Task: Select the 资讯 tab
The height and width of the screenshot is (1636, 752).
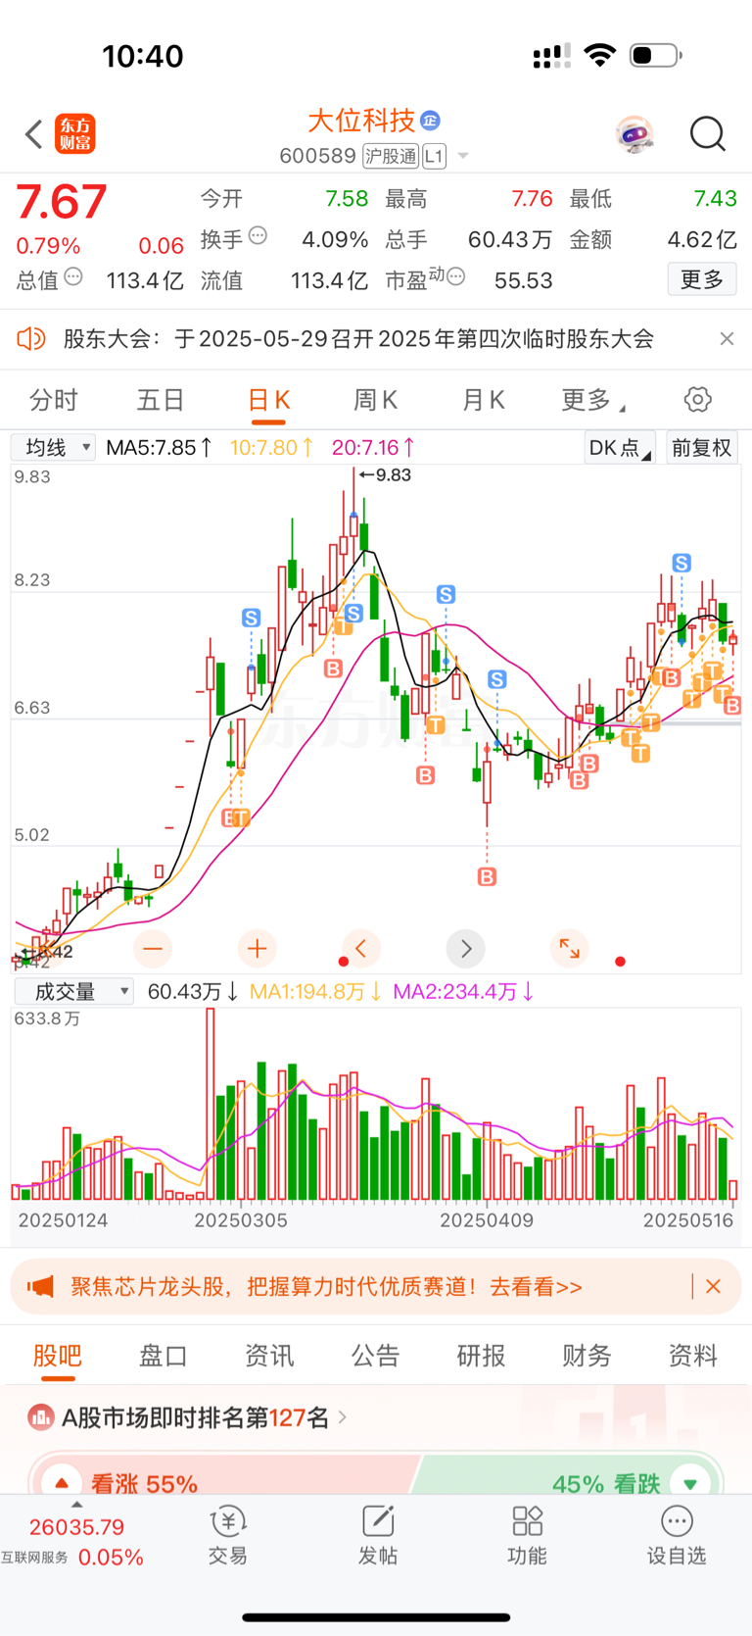Action: click(x=269, y=1356)
